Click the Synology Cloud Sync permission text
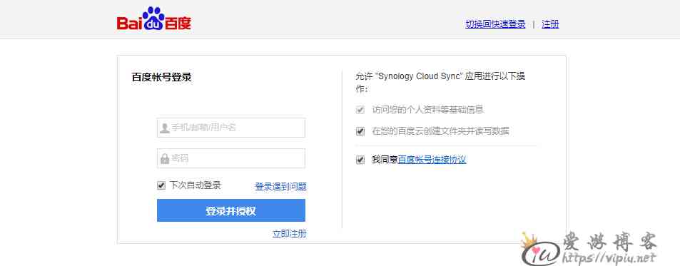Viewport: 680px width, 266px height. [x=440, y=82]
